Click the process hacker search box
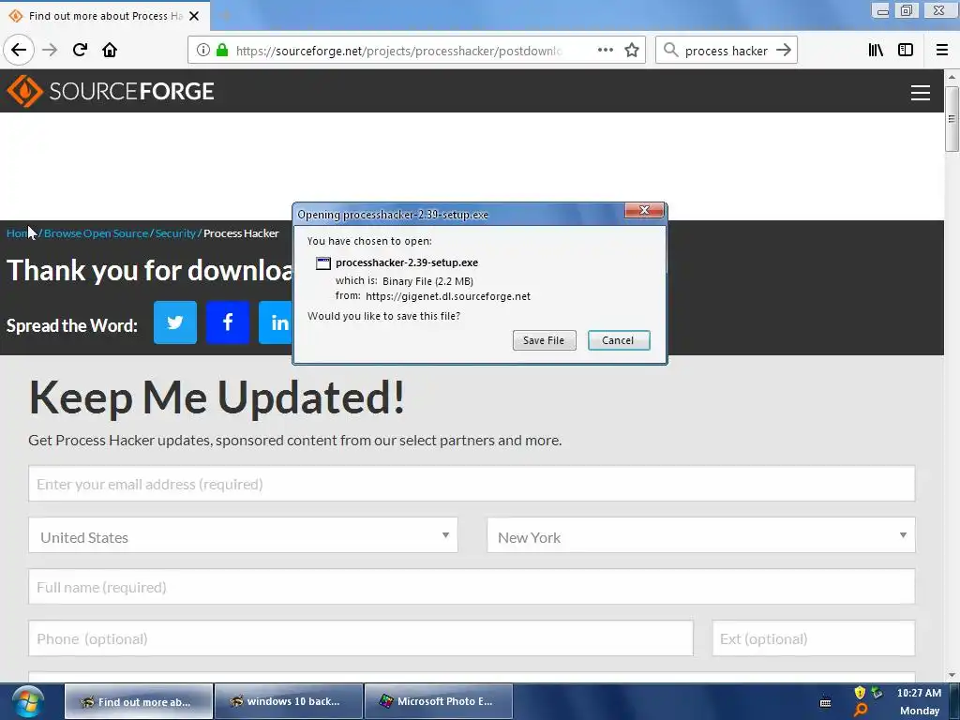 [727, 51]
